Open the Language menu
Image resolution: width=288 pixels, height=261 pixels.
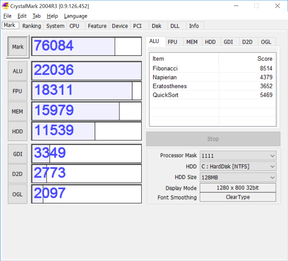point(75,16)
